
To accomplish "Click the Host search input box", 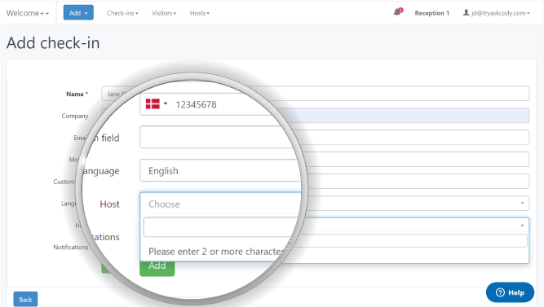I will (220, 227).
